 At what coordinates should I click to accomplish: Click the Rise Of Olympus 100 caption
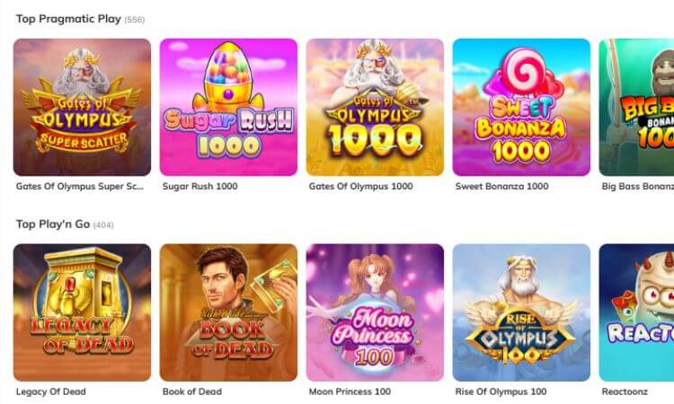point(501,391)
